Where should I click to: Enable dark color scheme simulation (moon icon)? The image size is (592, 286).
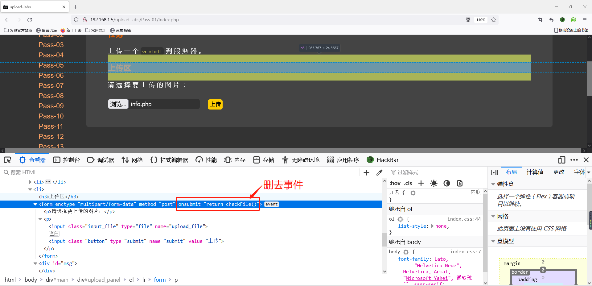tap(446, 183)
